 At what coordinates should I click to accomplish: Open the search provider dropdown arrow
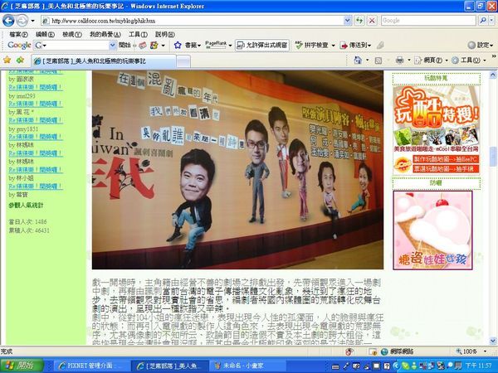click(x=491, y=21)
